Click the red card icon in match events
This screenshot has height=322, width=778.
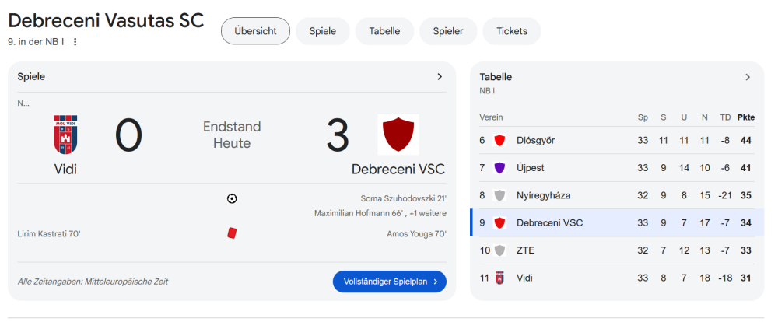[232, 233]
